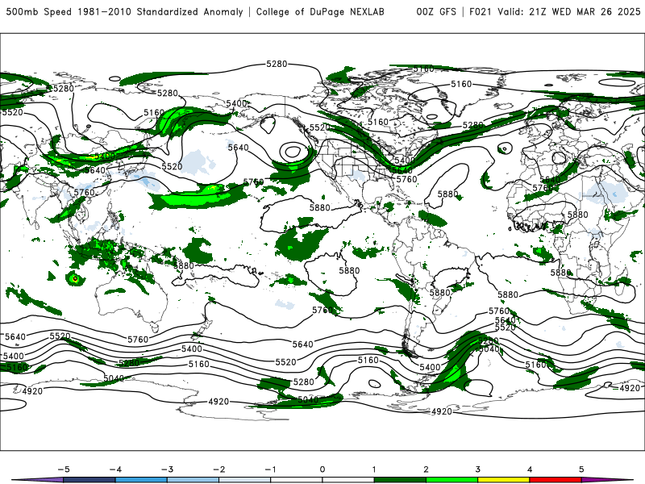Click the '5760' contour label south of Australia
The height and width of the screenshot is (484, 645).
pos(138,340)
